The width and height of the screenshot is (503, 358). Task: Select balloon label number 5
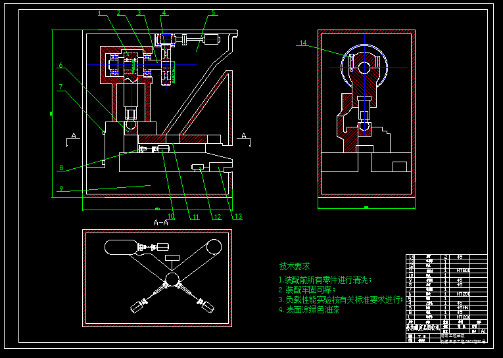[213, 12]
